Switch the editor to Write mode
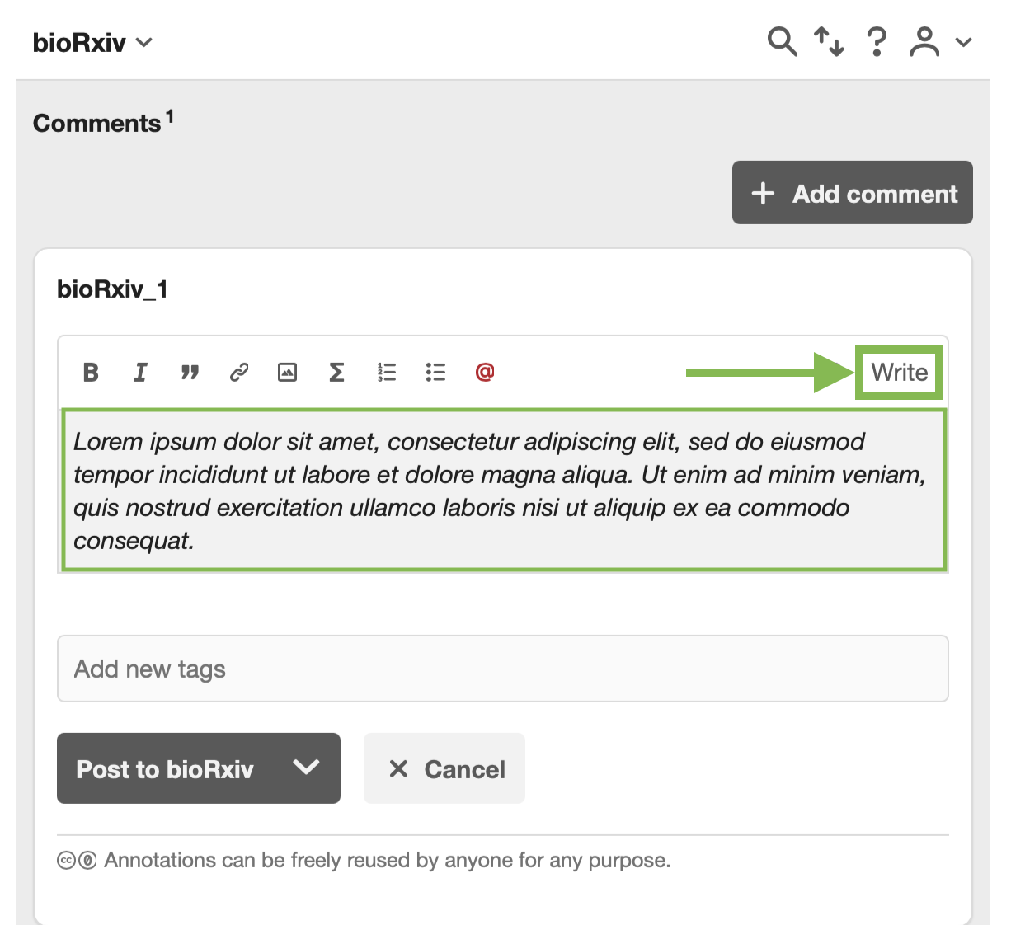Image resolution: width=1011 pixels, height=925 pixels. pyautogui.click(x=899, y=373)
